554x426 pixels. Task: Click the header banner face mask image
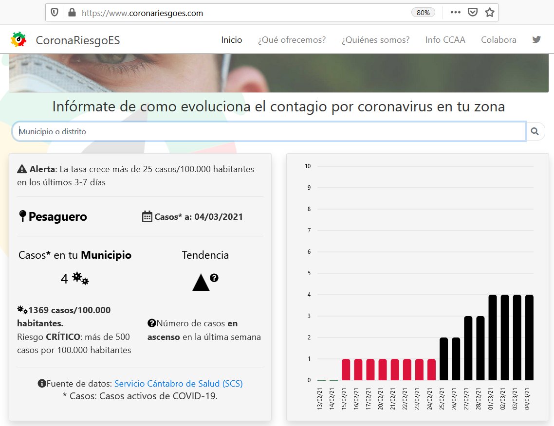click(278, 73)
